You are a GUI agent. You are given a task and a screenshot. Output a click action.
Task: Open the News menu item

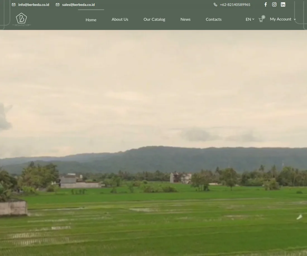tap(185, 19)
